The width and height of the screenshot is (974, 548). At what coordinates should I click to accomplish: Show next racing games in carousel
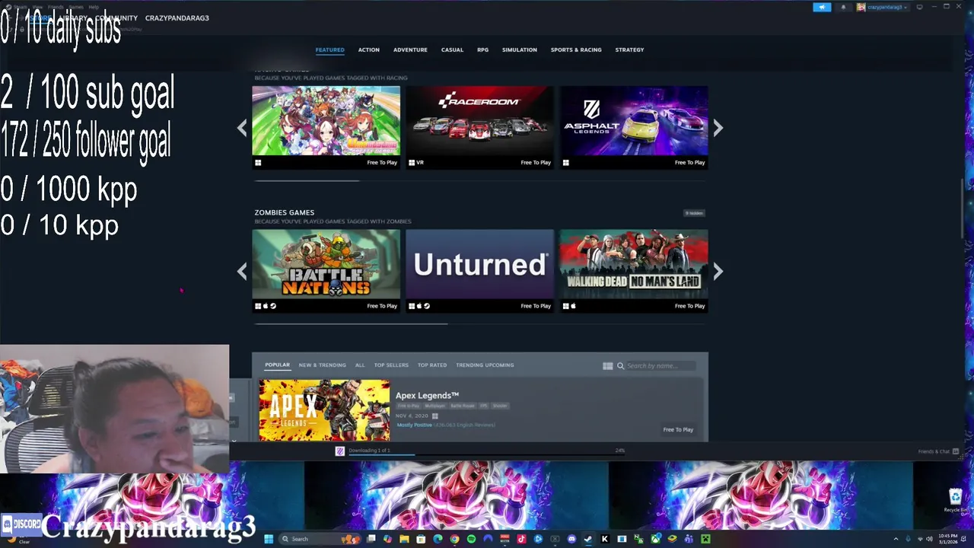718,128
